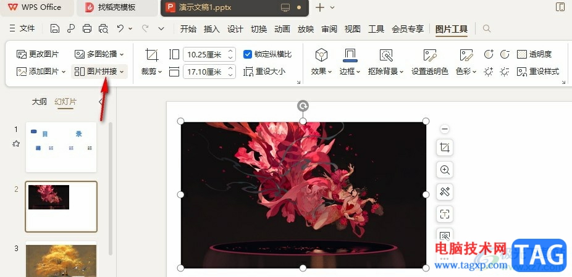Click Set Transparent Color icon
The width and height of the screenshot is (572, 277).
tap(430, 55)
